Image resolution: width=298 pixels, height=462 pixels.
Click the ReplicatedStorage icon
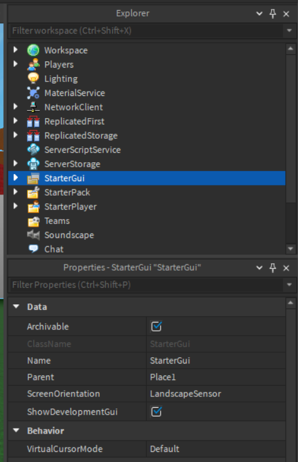pyautogui.click(x=33, y=136)
